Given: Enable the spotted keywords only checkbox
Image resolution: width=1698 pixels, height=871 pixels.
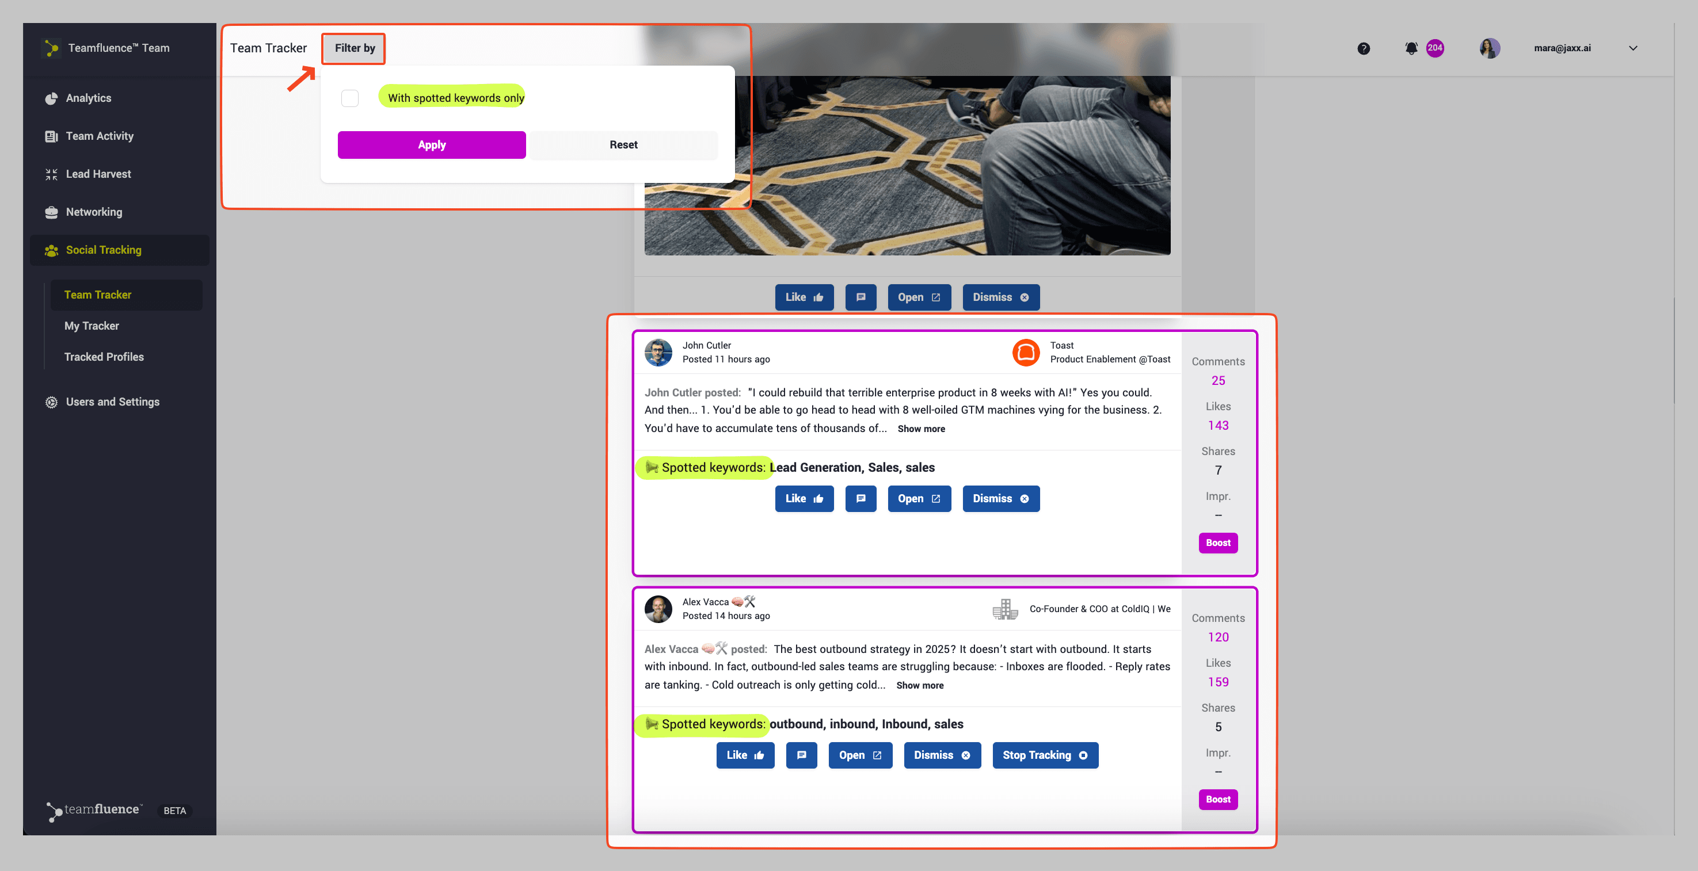Looking at the screenshot, I should [350, 98].
